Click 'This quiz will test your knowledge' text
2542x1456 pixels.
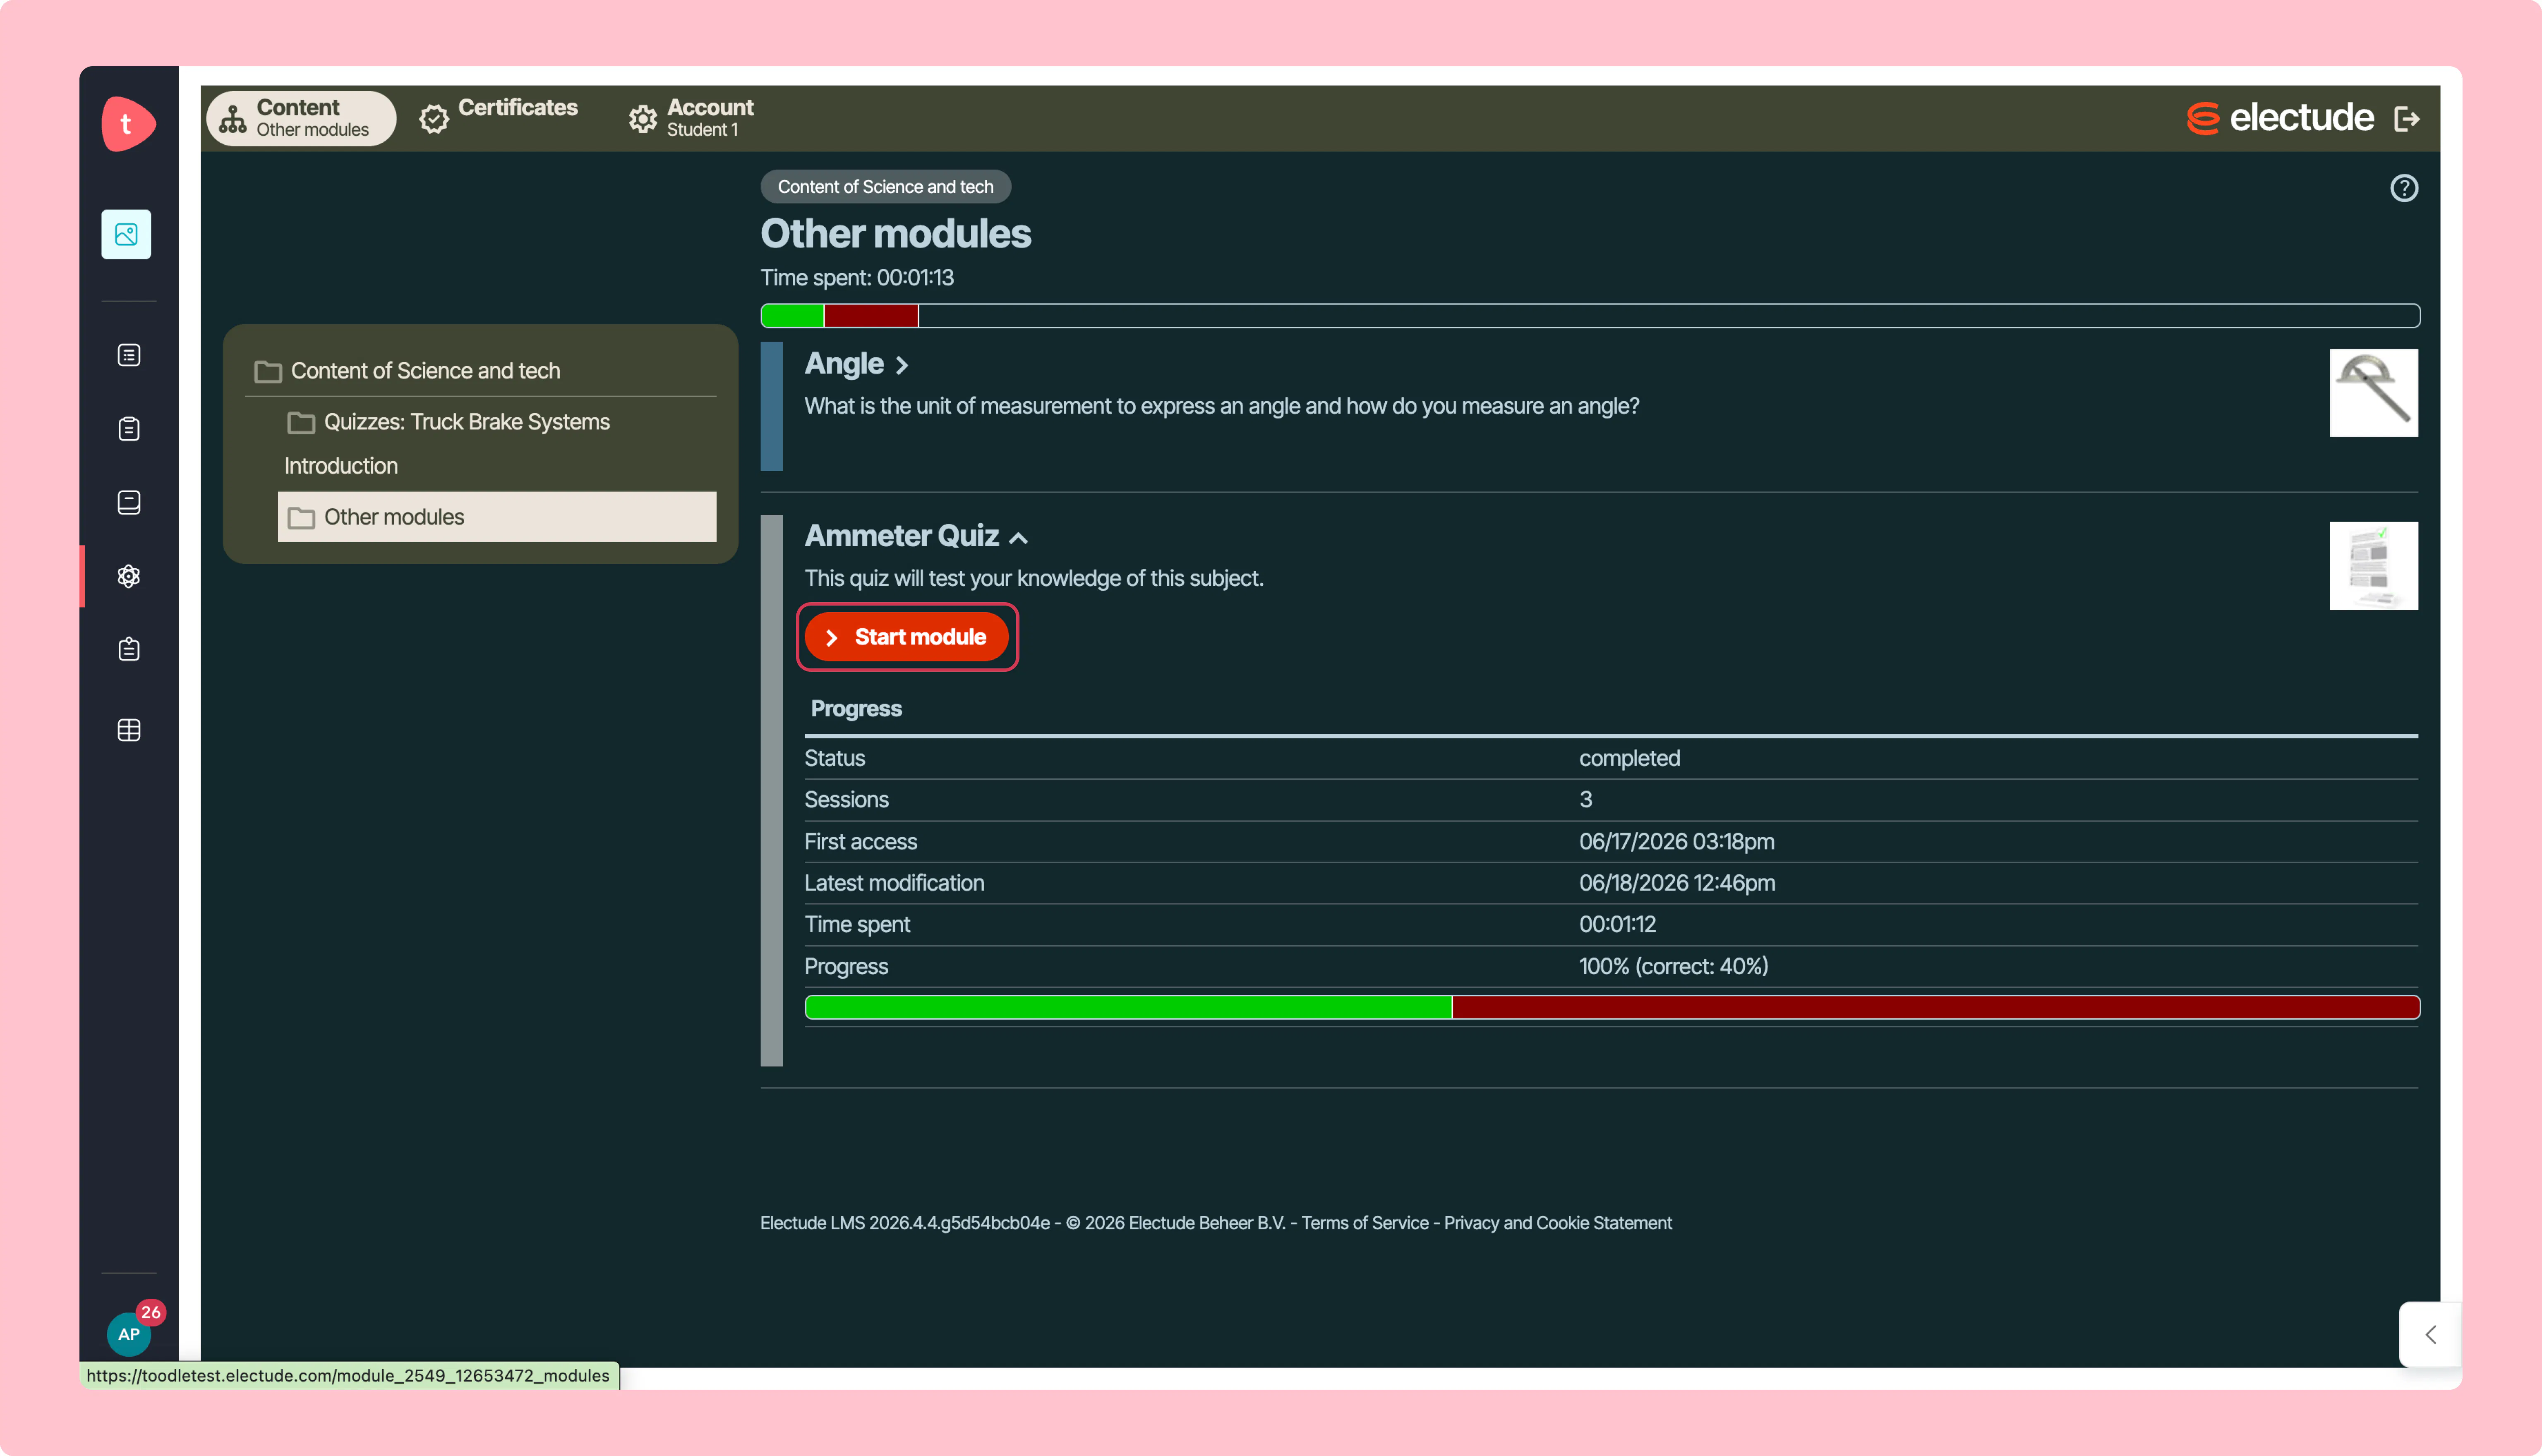pos(1034,579)
